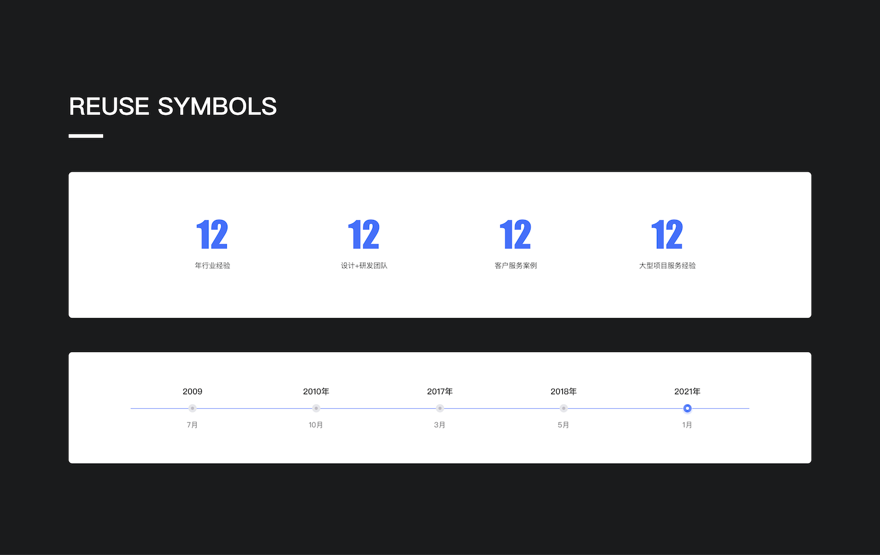
Task: Click the 5月 month label
Action: pos(563,425)
